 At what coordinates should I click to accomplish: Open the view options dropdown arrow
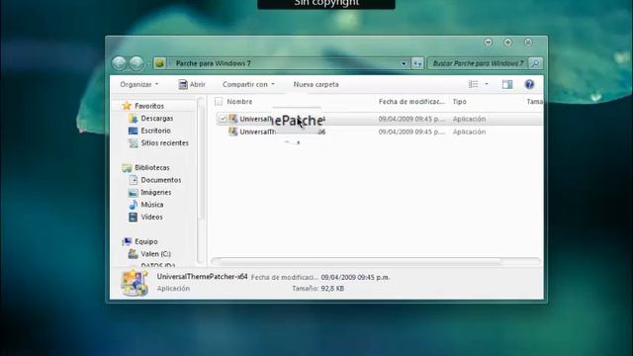point(487,84)
